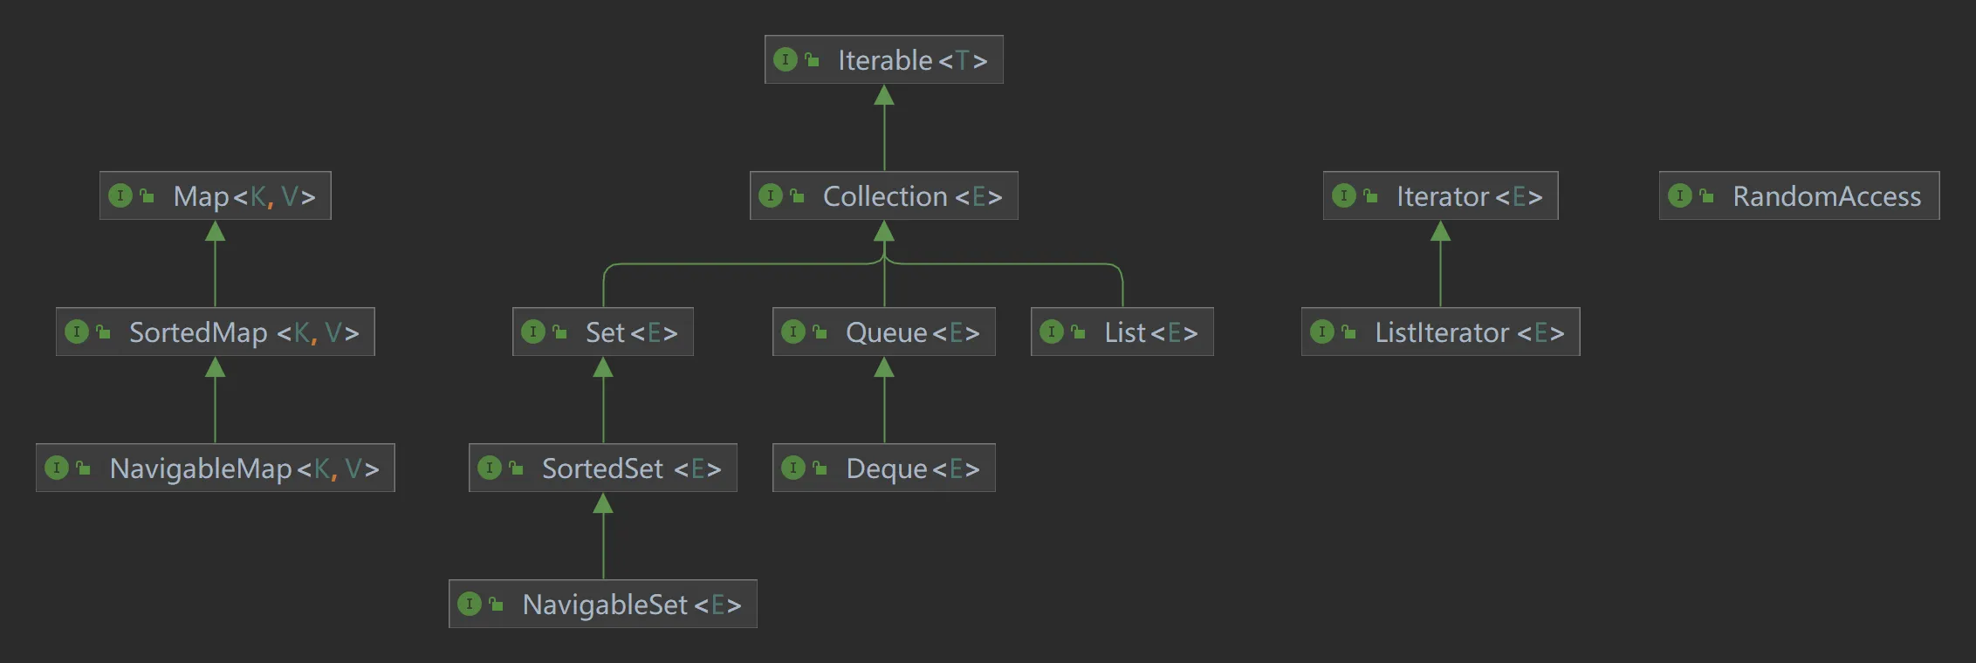Select the List<E> interface node
The width and height of the screenshot is (1976, 663).
(x=1150, y=332)
